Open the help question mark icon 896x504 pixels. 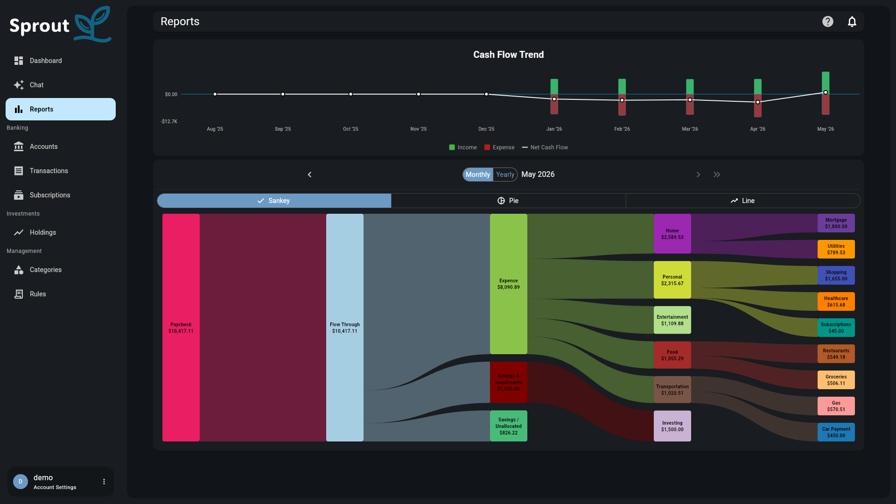click(x=827, y=21)
